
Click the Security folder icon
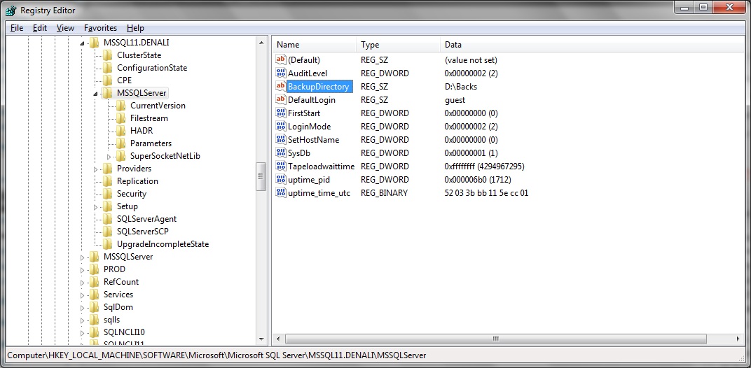107,194
